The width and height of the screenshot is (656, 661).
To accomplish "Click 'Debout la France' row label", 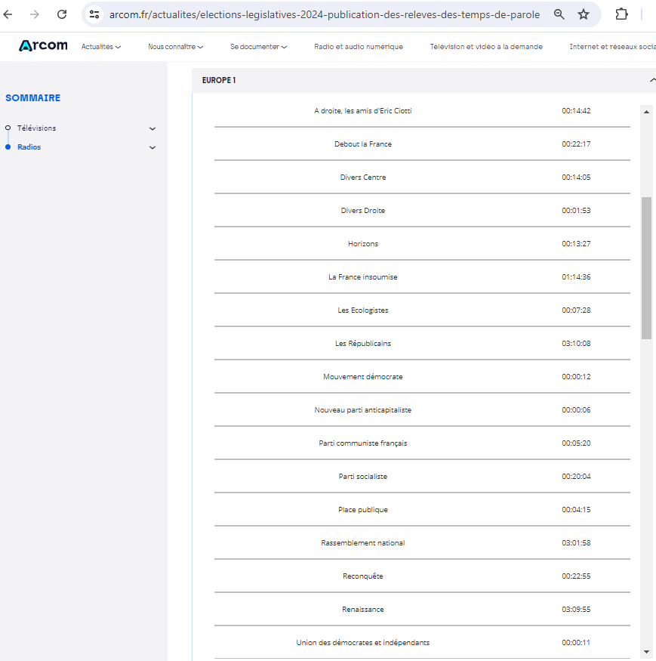I will 363,144.
